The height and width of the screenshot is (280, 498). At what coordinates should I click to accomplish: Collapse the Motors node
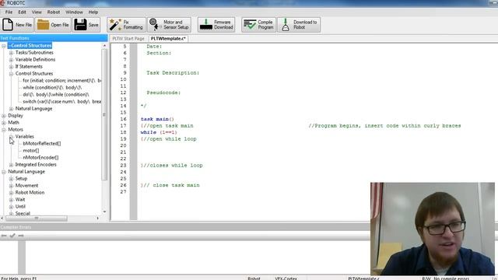[4, 130]
